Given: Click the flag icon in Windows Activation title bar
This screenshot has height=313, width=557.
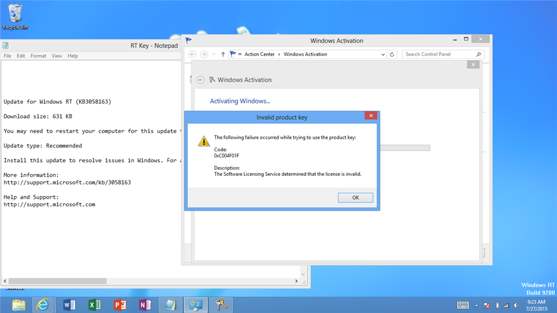Looking at the screenshot, I should [188, 40].
